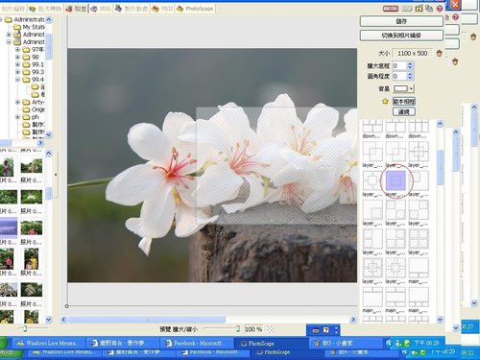
Task: Open the PhotoScape home tab
Action: click(x=195, y=9)
